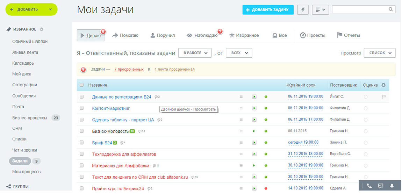Screen dimensions: 402x194
Task: Open the notifications bell icon
Action: pos(392,186)
